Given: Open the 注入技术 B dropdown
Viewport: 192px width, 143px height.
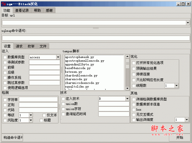Looking at the screenshot, I should [127, 99].
